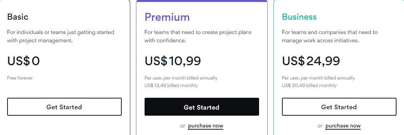Viewport: 404px width, 135px height.
Task: Open the purchase now link under Premium
Action: pyautogui.click(x=206, y=126)
